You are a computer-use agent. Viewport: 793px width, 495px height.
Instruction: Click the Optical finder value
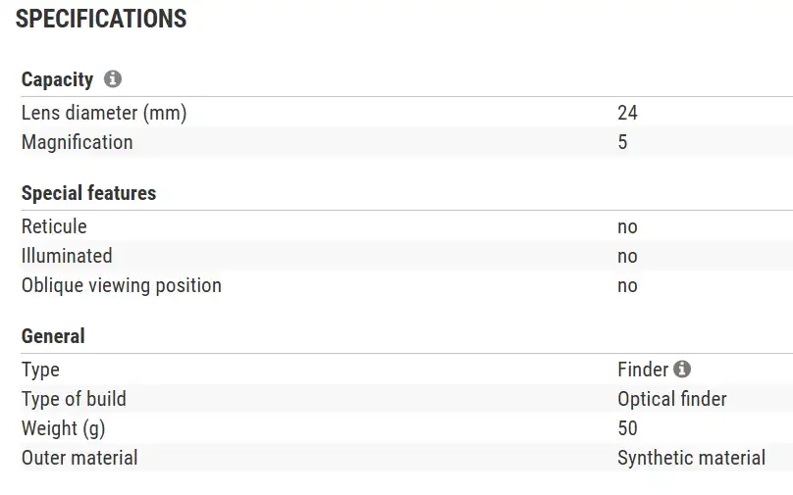(672, 399)
